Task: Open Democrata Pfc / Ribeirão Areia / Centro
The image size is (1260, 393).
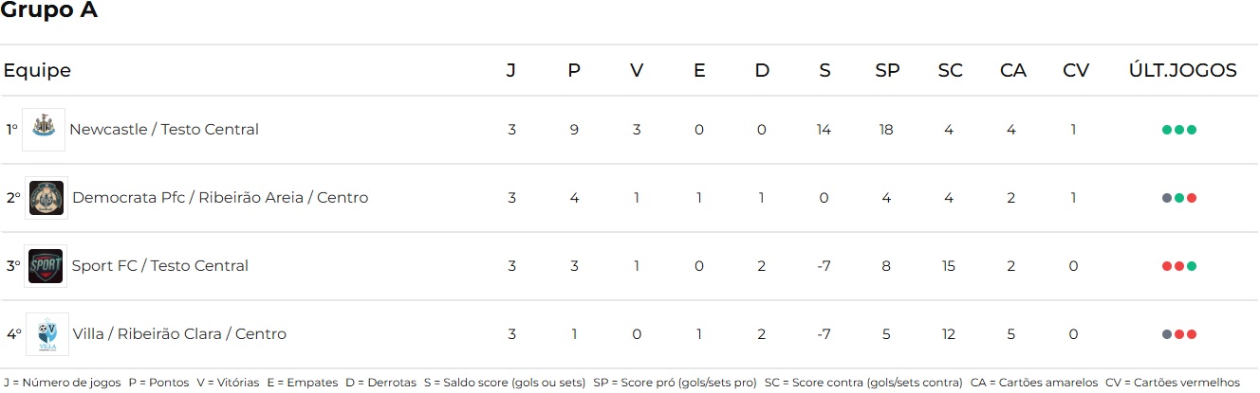Action: click(220, 198)
